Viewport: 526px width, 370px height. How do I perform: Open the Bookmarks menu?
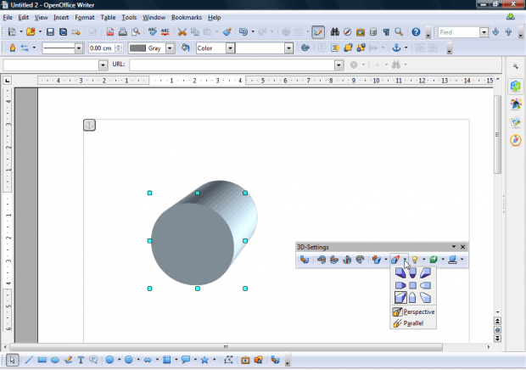[187, 17]
